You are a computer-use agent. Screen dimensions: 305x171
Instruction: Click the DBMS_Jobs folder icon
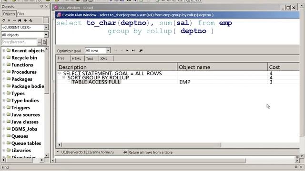(x=9, y=129)
